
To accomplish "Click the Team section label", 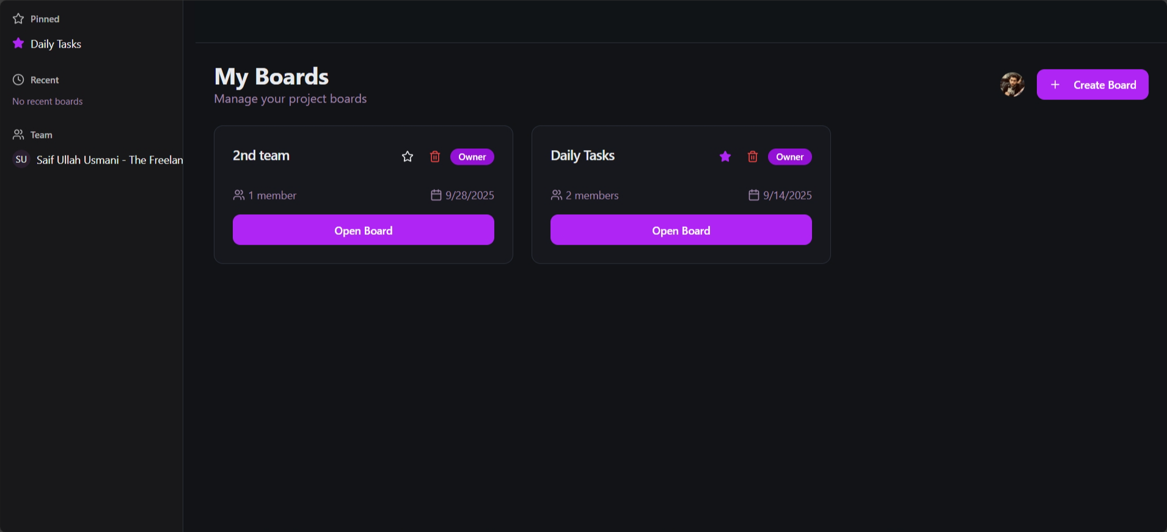I will click(x=42, y=135).
